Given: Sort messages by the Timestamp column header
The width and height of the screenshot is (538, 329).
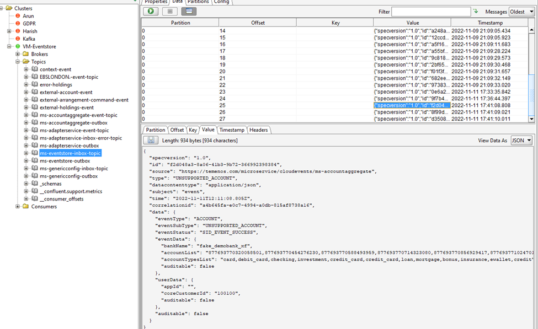Looking at the screenshot, I should [489, 23].
